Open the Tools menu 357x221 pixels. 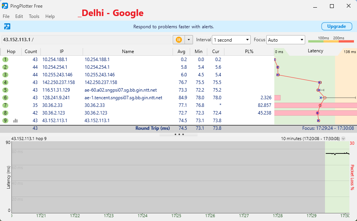coord(34,16)
